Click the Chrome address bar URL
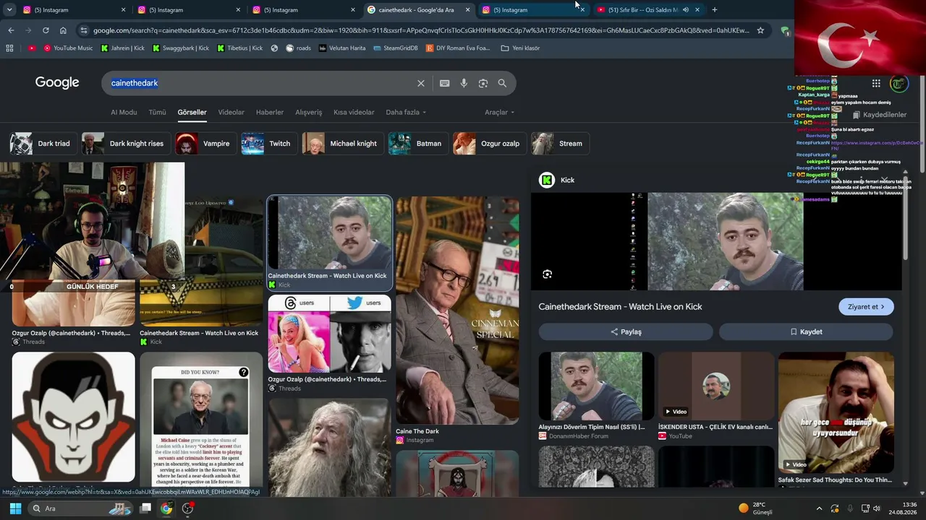This screenshot has height=520, width=926. tap(421, 30)
